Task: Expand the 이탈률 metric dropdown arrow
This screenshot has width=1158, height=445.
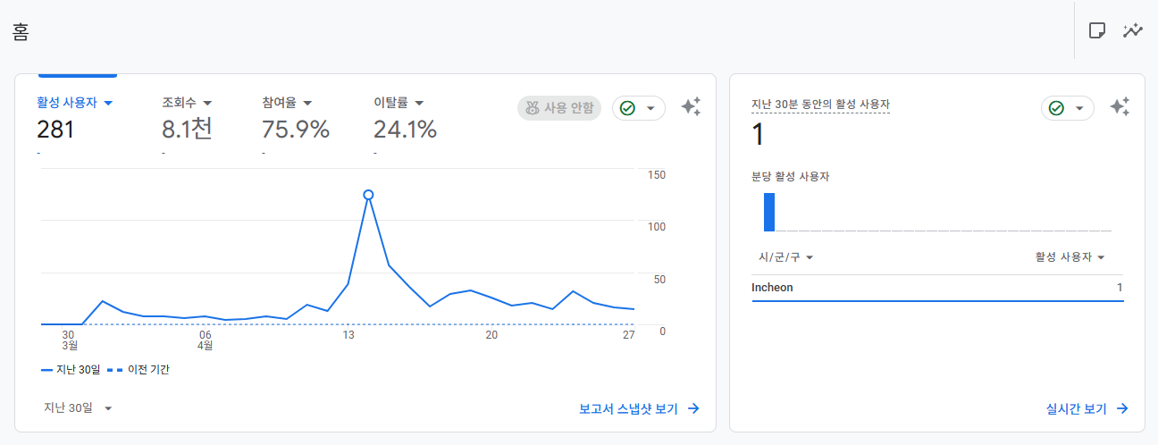Action: pos(419,103)
